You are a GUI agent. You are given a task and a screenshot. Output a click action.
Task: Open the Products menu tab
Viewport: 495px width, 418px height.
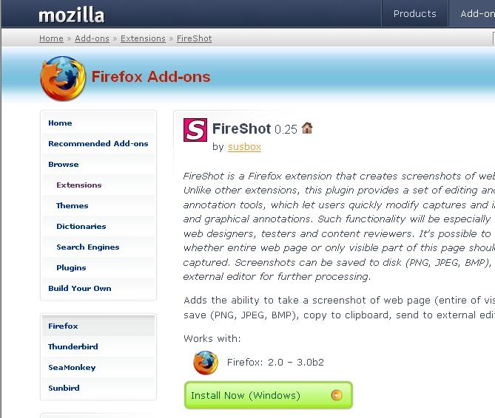click(x=414, y=13)
